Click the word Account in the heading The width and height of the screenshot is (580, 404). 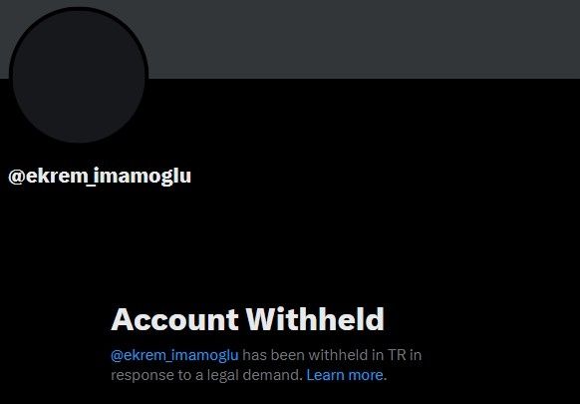pyautogui.click(x=174, y=319)
